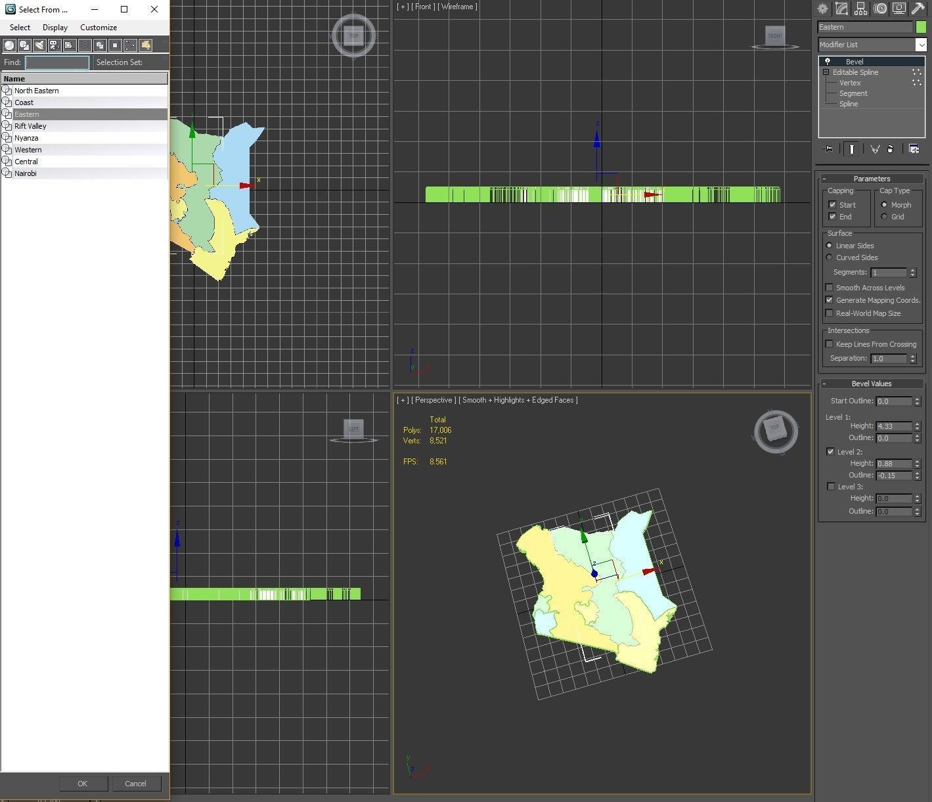This screenshot has width=932, height=802.
Task: Select Segment sub-object level
Action: click(x=853, y=93)
